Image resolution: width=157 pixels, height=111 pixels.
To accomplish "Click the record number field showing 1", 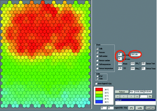I will click(143, 96).
